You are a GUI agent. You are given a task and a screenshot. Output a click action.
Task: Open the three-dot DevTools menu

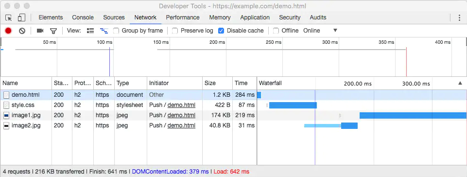pyautogui.click(x=459, y=18)
